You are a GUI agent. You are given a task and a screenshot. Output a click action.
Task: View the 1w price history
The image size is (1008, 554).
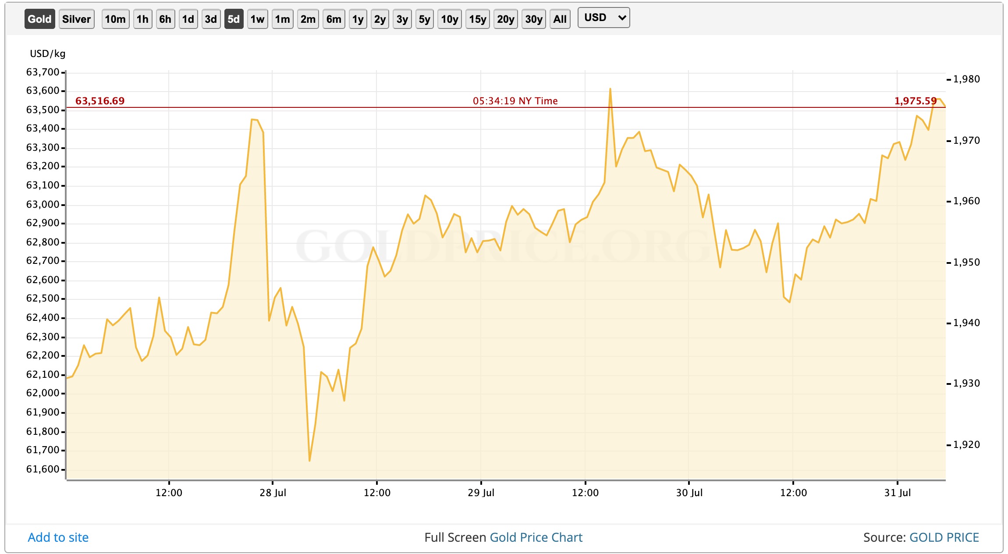tap(257, 19)
